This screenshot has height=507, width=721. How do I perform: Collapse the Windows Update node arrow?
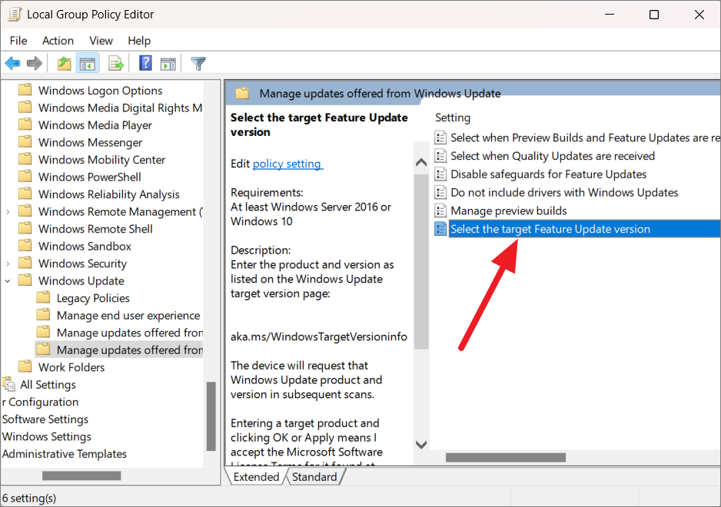coord(8,281)
